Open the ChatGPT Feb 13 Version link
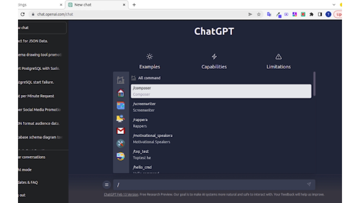Viewport: 360px width, 203px height. pyautogui.click(x=121, y=194)
